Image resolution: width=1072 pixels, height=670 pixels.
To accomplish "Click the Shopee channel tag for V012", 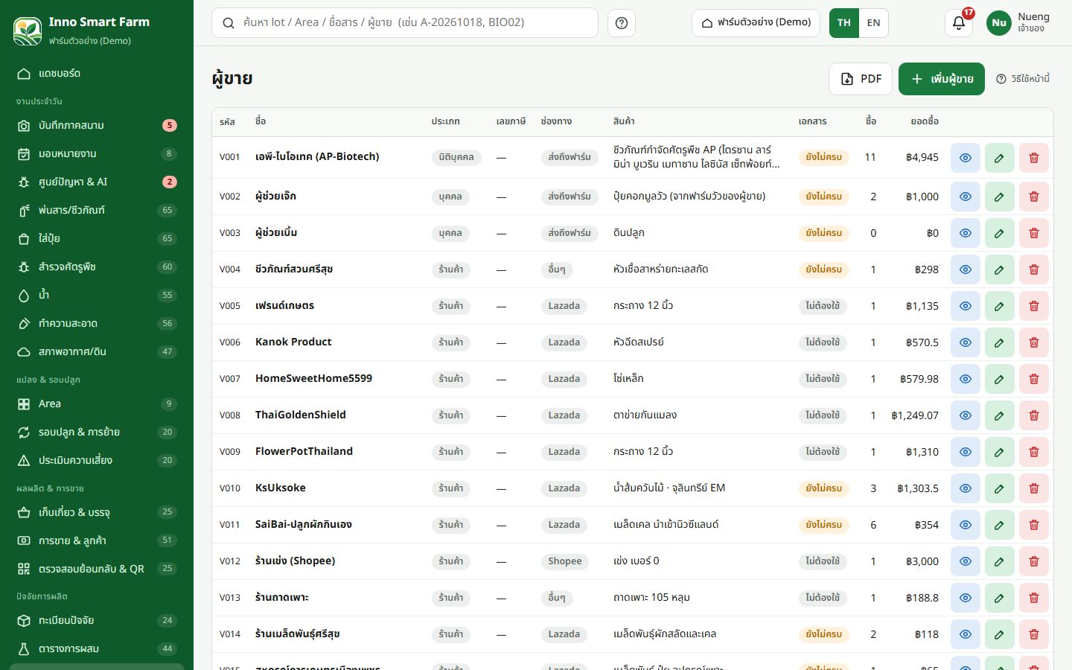I will coord(565,562).
